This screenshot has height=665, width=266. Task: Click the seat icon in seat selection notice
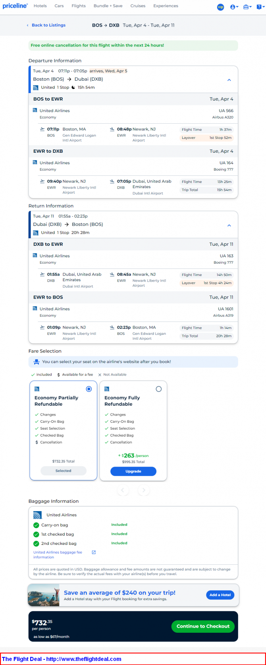[37, 362]
